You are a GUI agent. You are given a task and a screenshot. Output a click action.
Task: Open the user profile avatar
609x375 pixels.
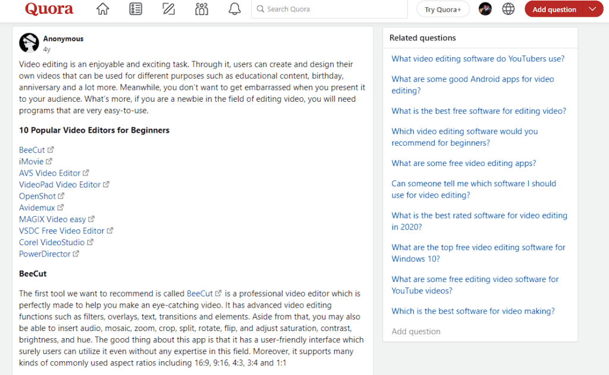pyautogui.click(x=485, y=9)
